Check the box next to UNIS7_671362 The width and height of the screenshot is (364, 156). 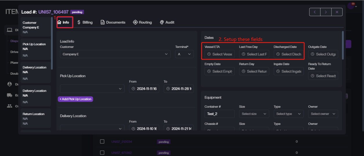pyautogui.click(x=102, y=153)
